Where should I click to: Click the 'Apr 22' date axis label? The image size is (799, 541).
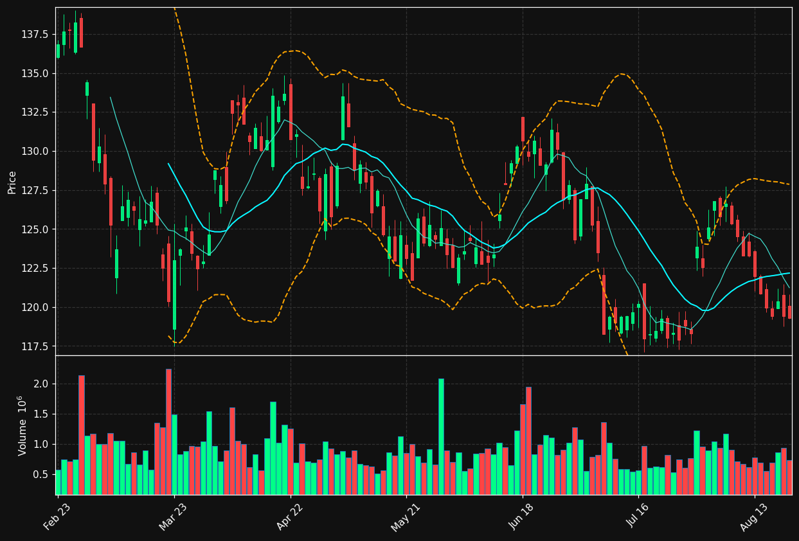pos(289,516)
